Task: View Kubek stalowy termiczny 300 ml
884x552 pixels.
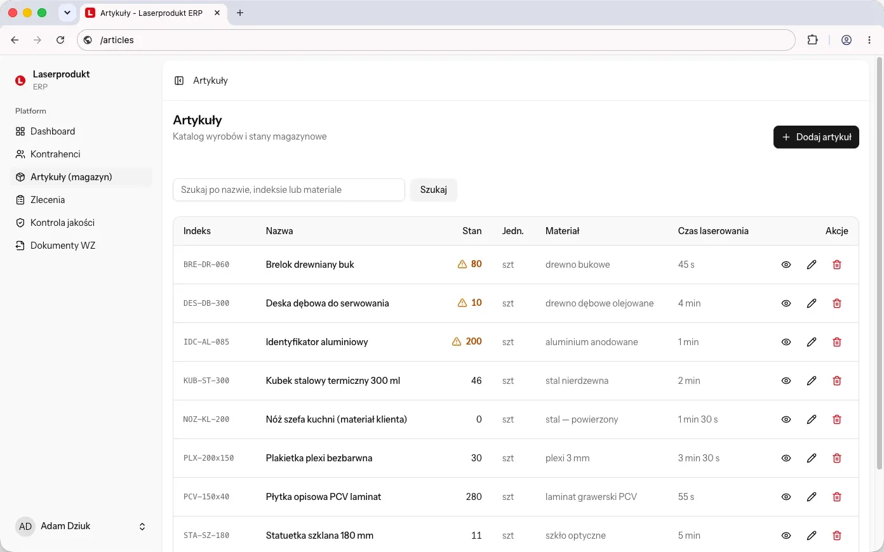Action: [x=786, y=381]
